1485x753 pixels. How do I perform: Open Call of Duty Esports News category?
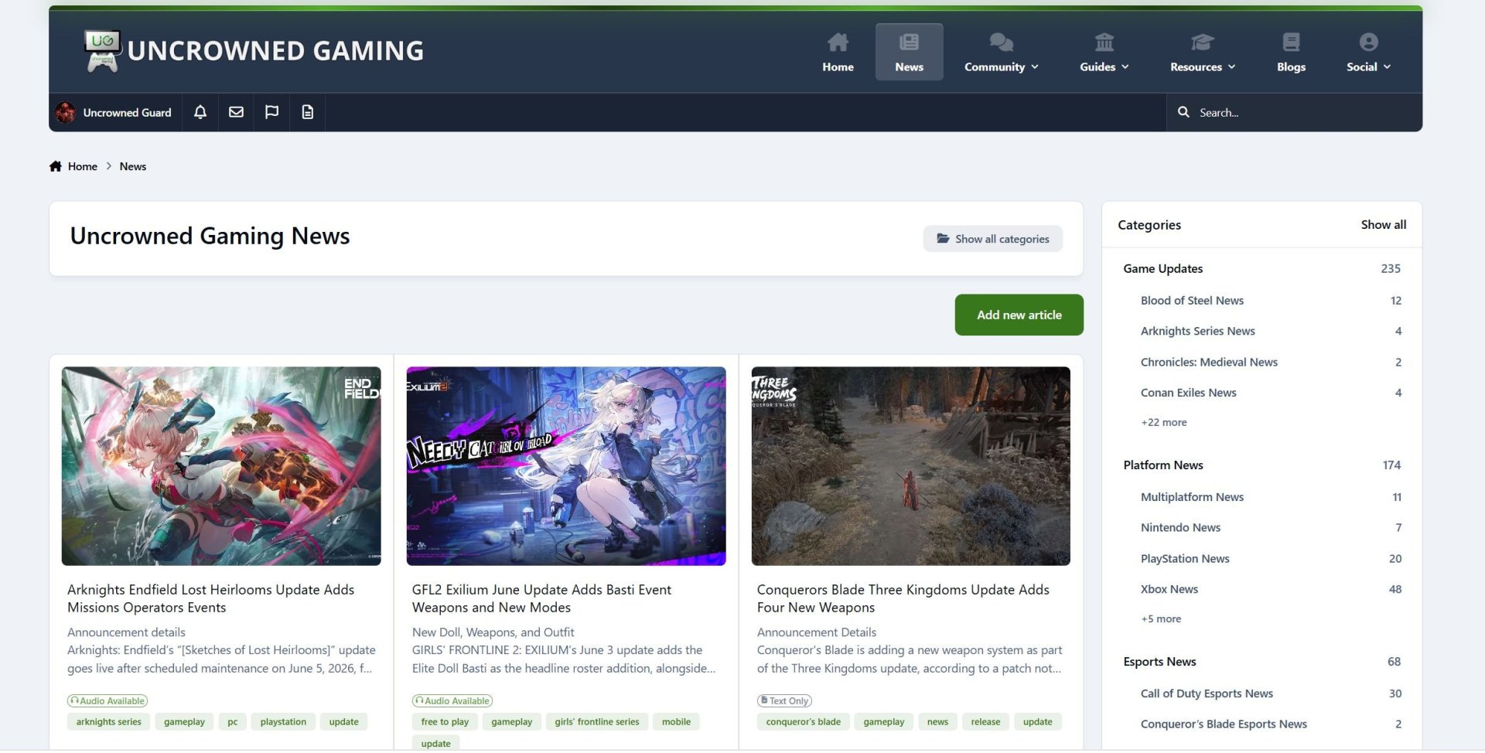click(1207, 693)
